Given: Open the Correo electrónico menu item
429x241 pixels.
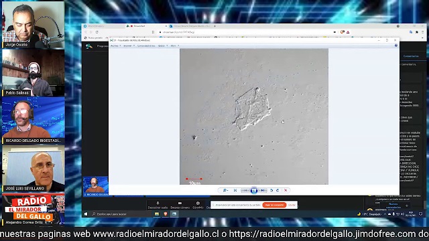Looking at the screenshot, I should click(x=146, y=46).
